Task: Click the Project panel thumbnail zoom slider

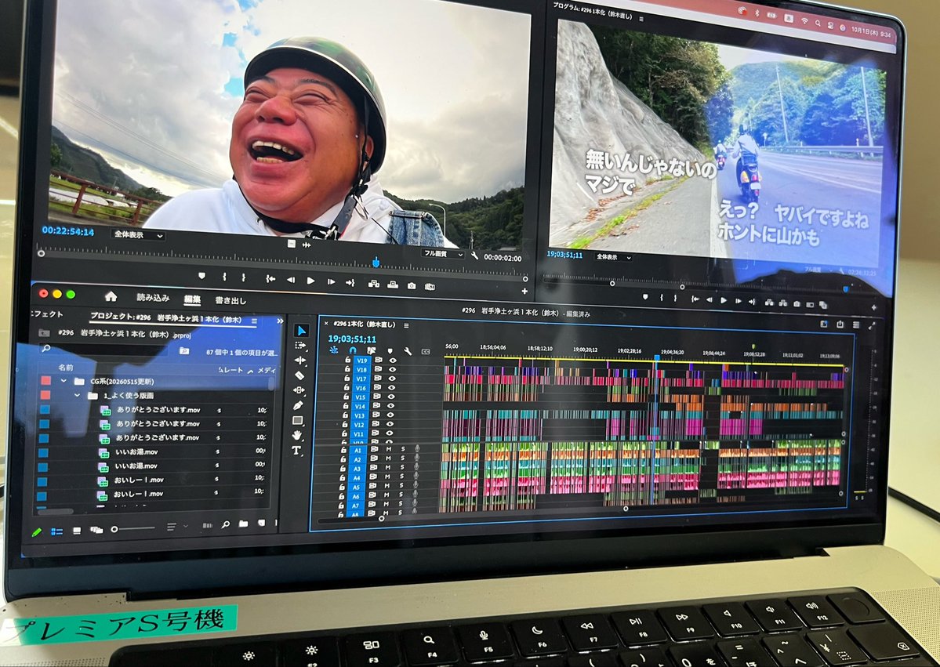Action: (x=133, y=529)
